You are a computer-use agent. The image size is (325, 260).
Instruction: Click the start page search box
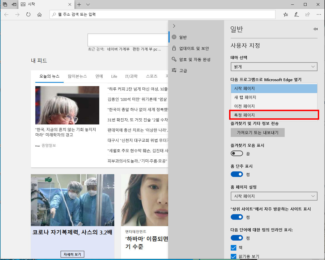click(128, 40)
